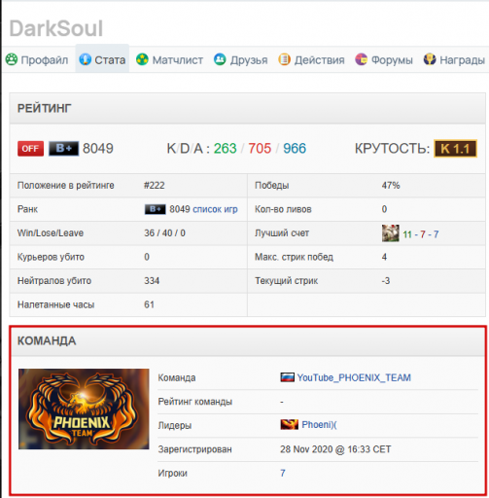The height and width of the screenshot is (498, 489).
Task: Click the blue info Стата icon
Action: point(85,59)
